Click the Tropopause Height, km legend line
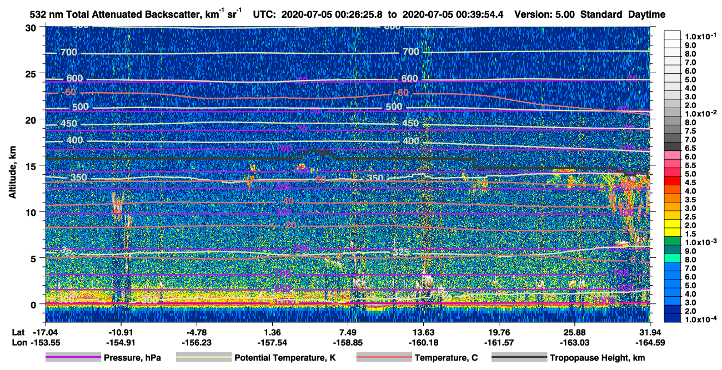Image resolution: width=722 pixels, height=370 pixels. tap(519, 358)
